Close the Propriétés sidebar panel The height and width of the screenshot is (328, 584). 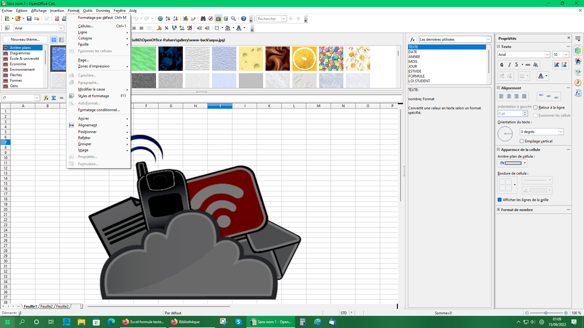point(569,38)
